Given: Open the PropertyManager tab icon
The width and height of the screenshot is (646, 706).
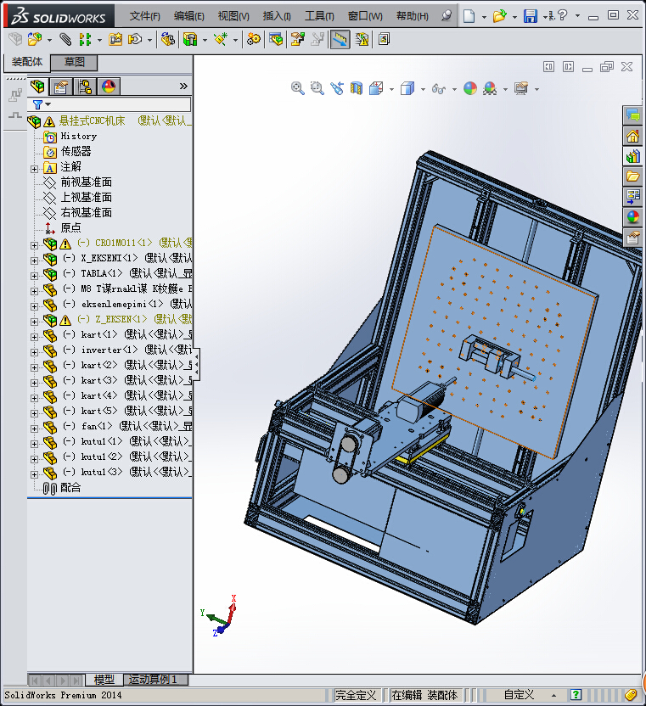Looking at the screenshot, I should point(61,86).
